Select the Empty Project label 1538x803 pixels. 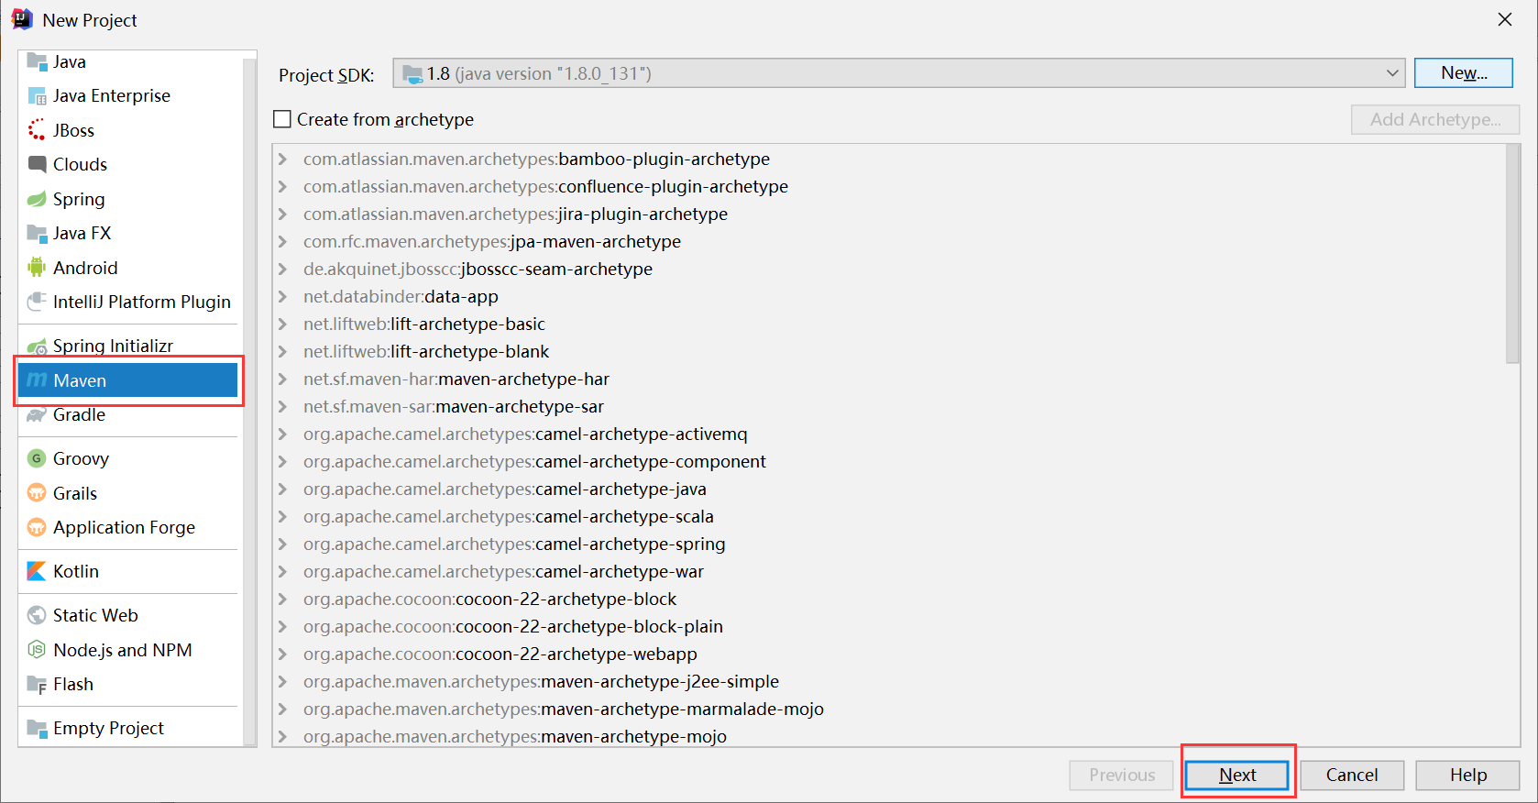108,728
